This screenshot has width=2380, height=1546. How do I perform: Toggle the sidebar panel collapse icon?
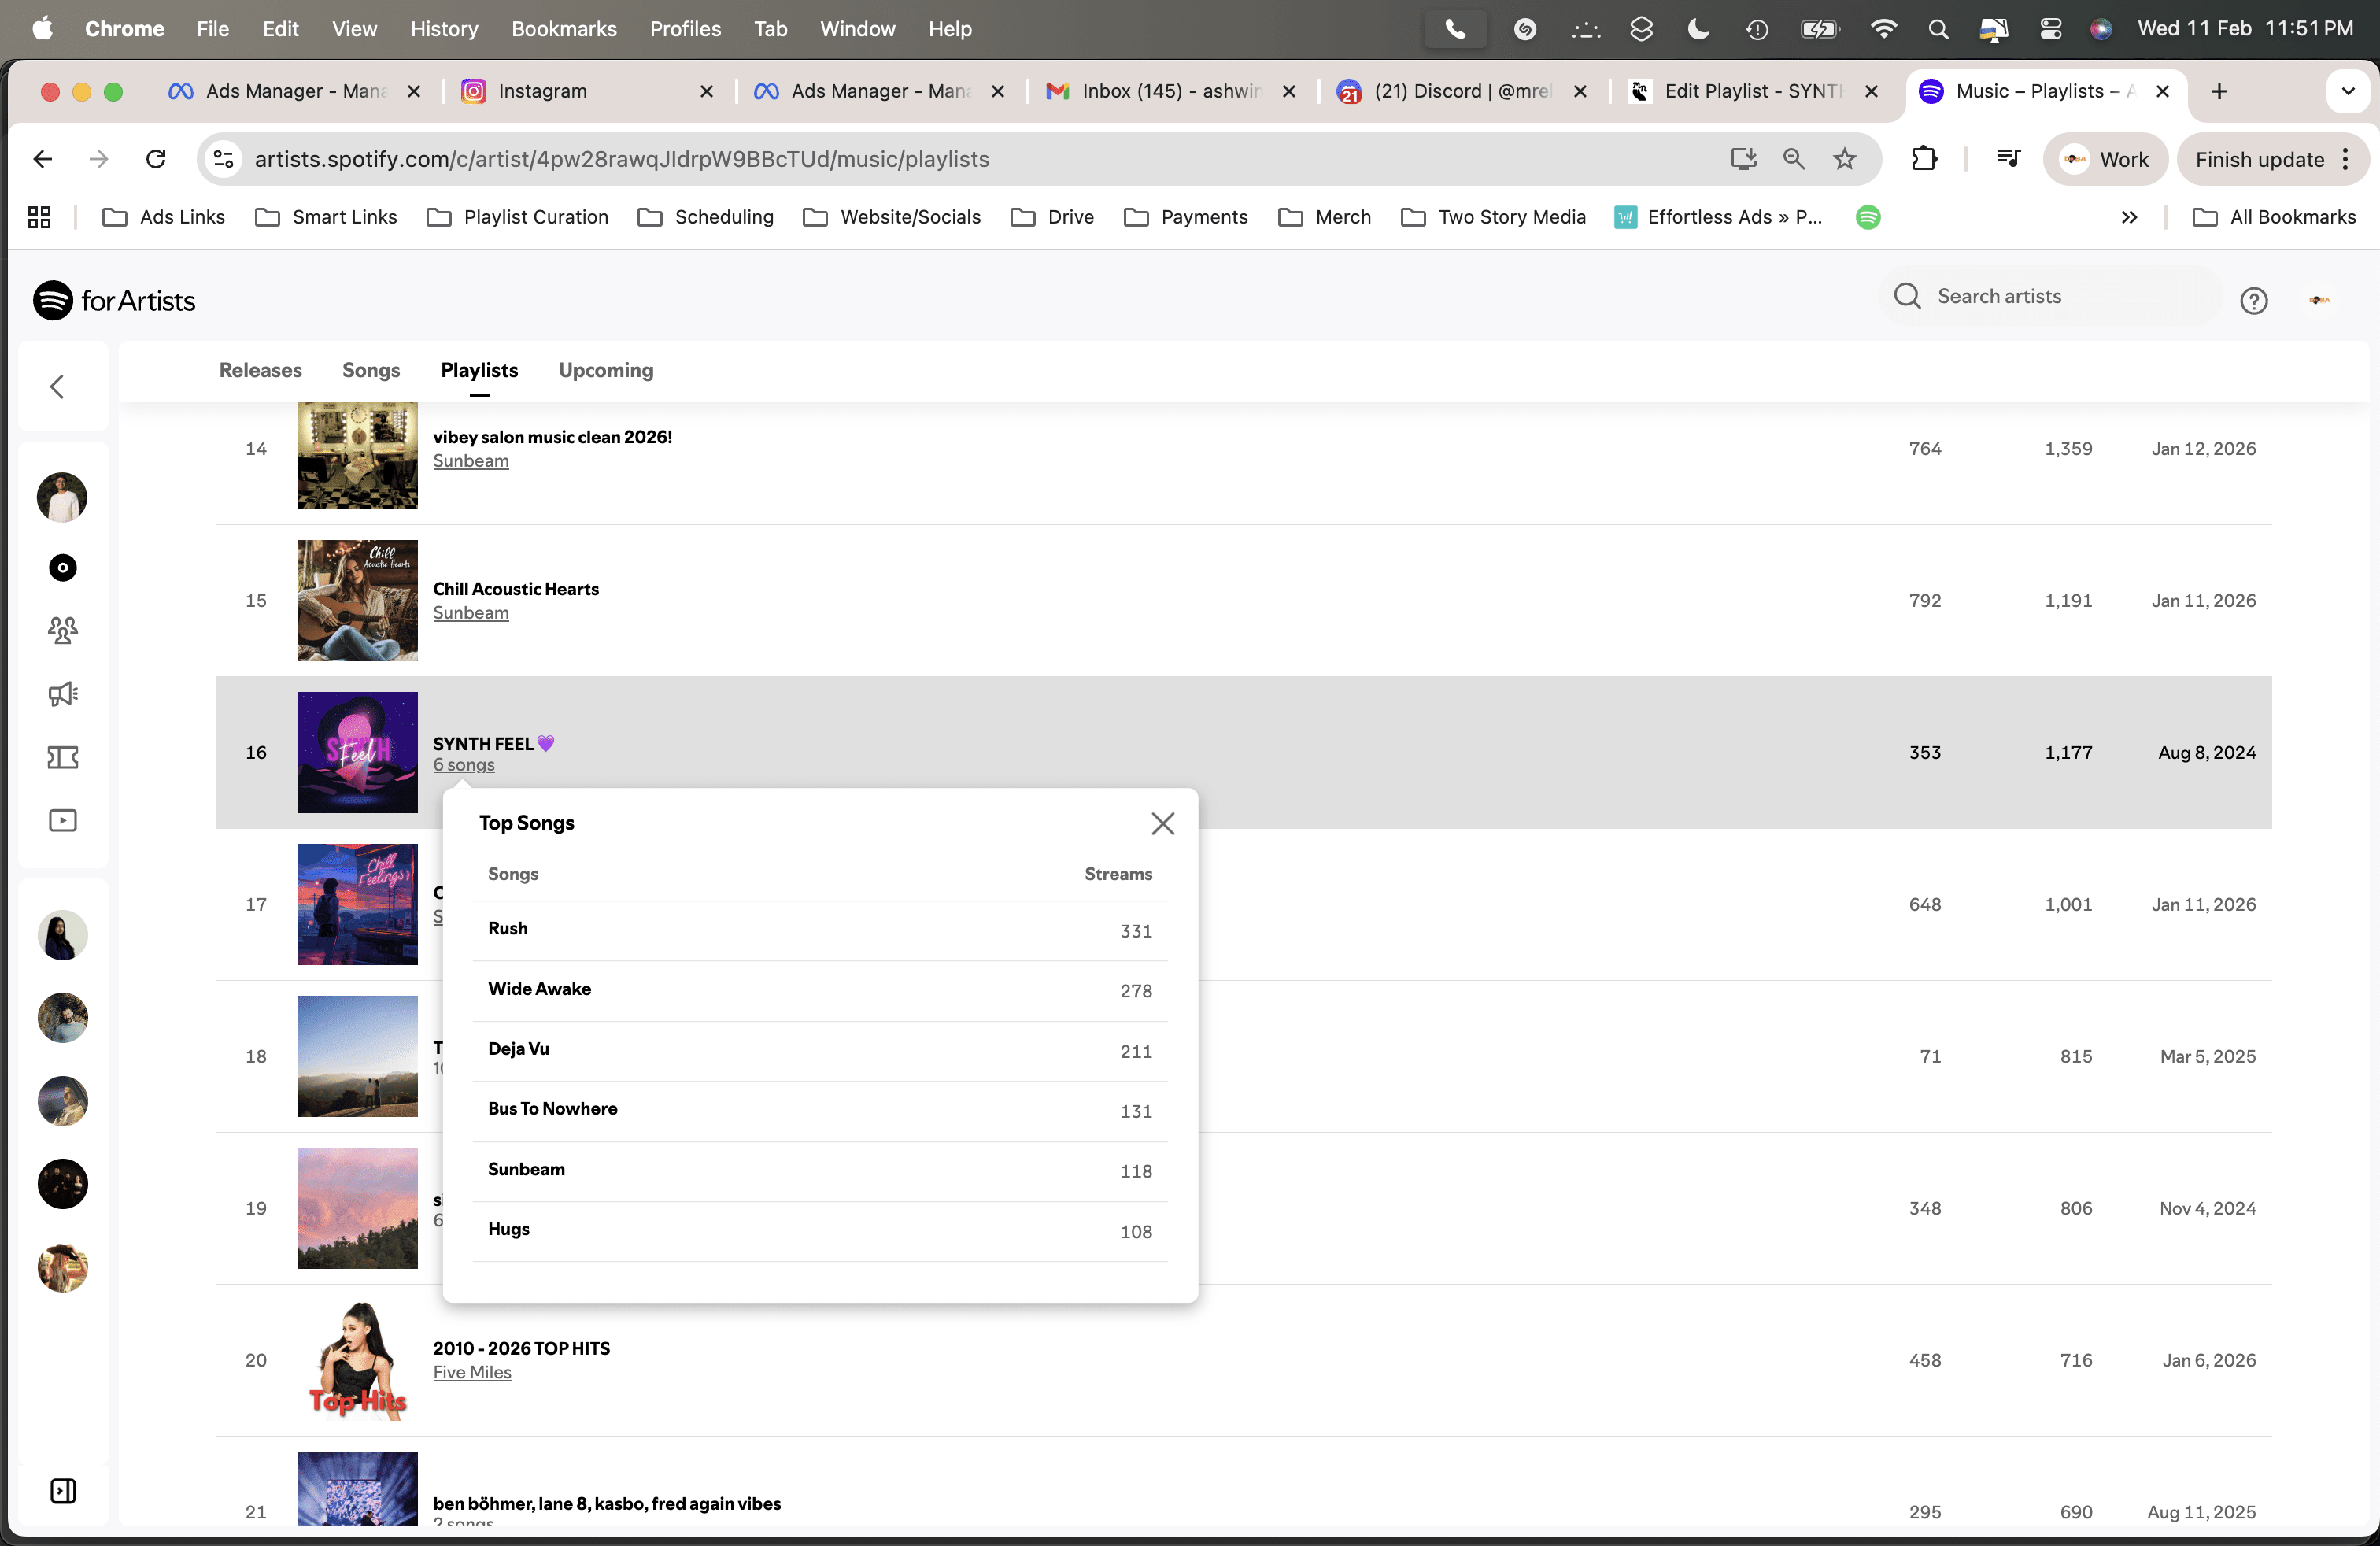click(x=62, y=1490)
